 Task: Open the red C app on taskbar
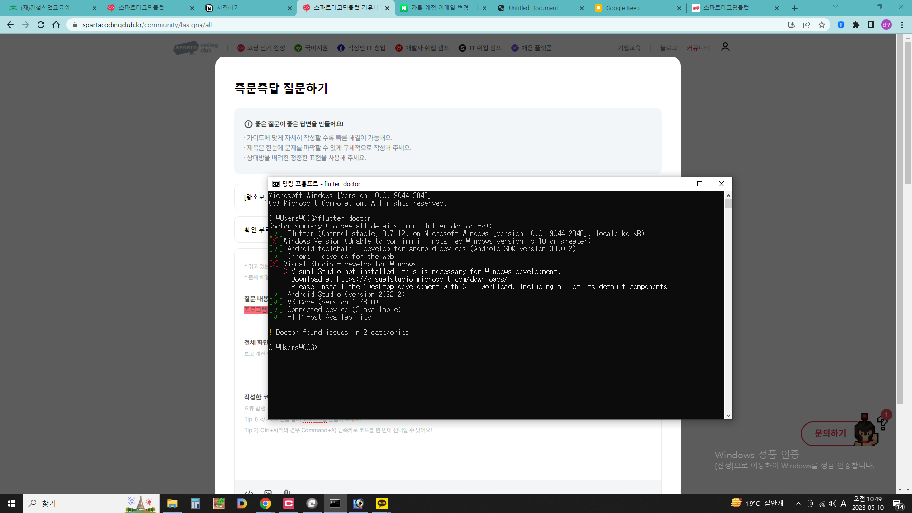click(x=289, y=503)
